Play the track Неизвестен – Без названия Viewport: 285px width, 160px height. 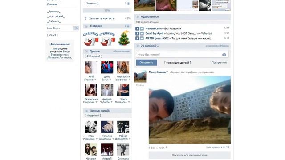point(137,28)
